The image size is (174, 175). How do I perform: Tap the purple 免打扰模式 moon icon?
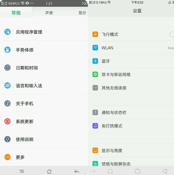click(x=95, y=126)
